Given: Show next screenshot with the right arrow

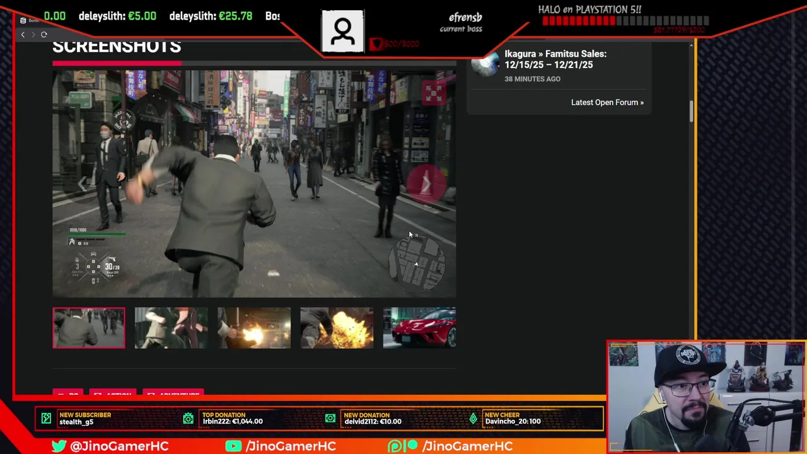Looking at the screenshot, I should coord(426,183).
